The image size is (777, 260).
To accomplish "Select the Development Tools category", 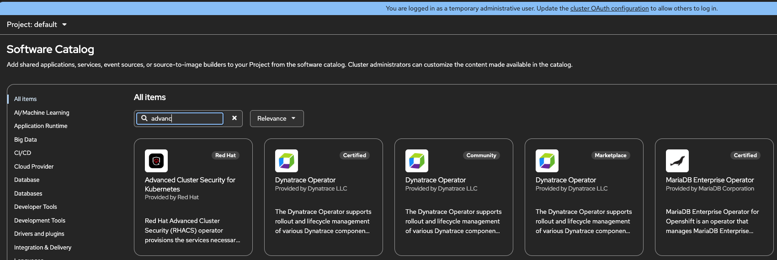I will click(40, 221).
